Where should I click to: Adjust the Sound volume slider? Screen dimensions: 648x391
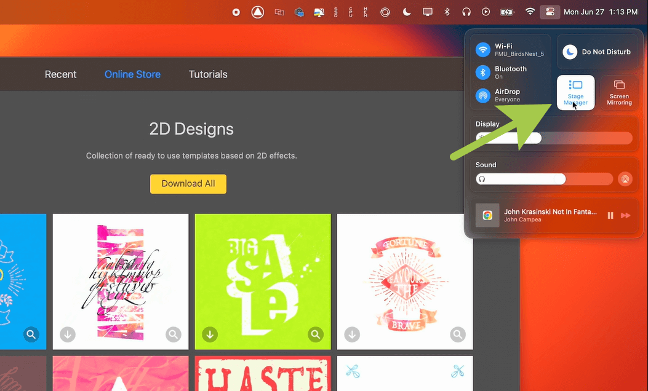pyautogui.click(x=554, y=179)
